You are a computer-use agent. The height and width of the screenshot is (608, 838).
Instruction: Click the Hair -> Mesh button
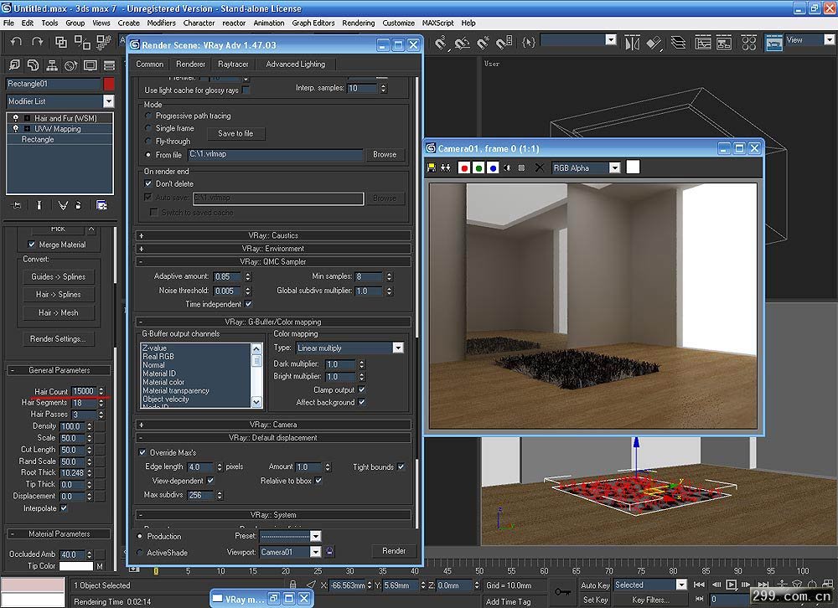click(59, 312)
